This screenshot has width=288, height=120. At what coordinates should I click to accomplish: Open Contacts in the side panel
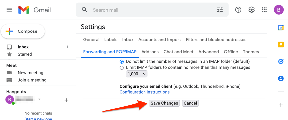click(281, 79)
